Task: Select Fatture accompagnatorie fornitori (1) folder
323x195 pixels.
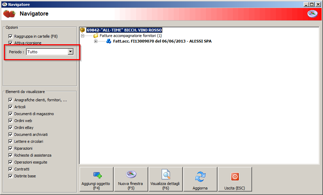Action: click(x=131, y=36)
